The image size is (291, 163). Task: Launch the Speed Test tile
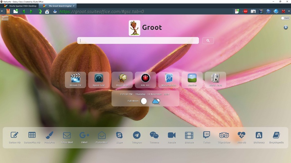[x=99, y=80]
